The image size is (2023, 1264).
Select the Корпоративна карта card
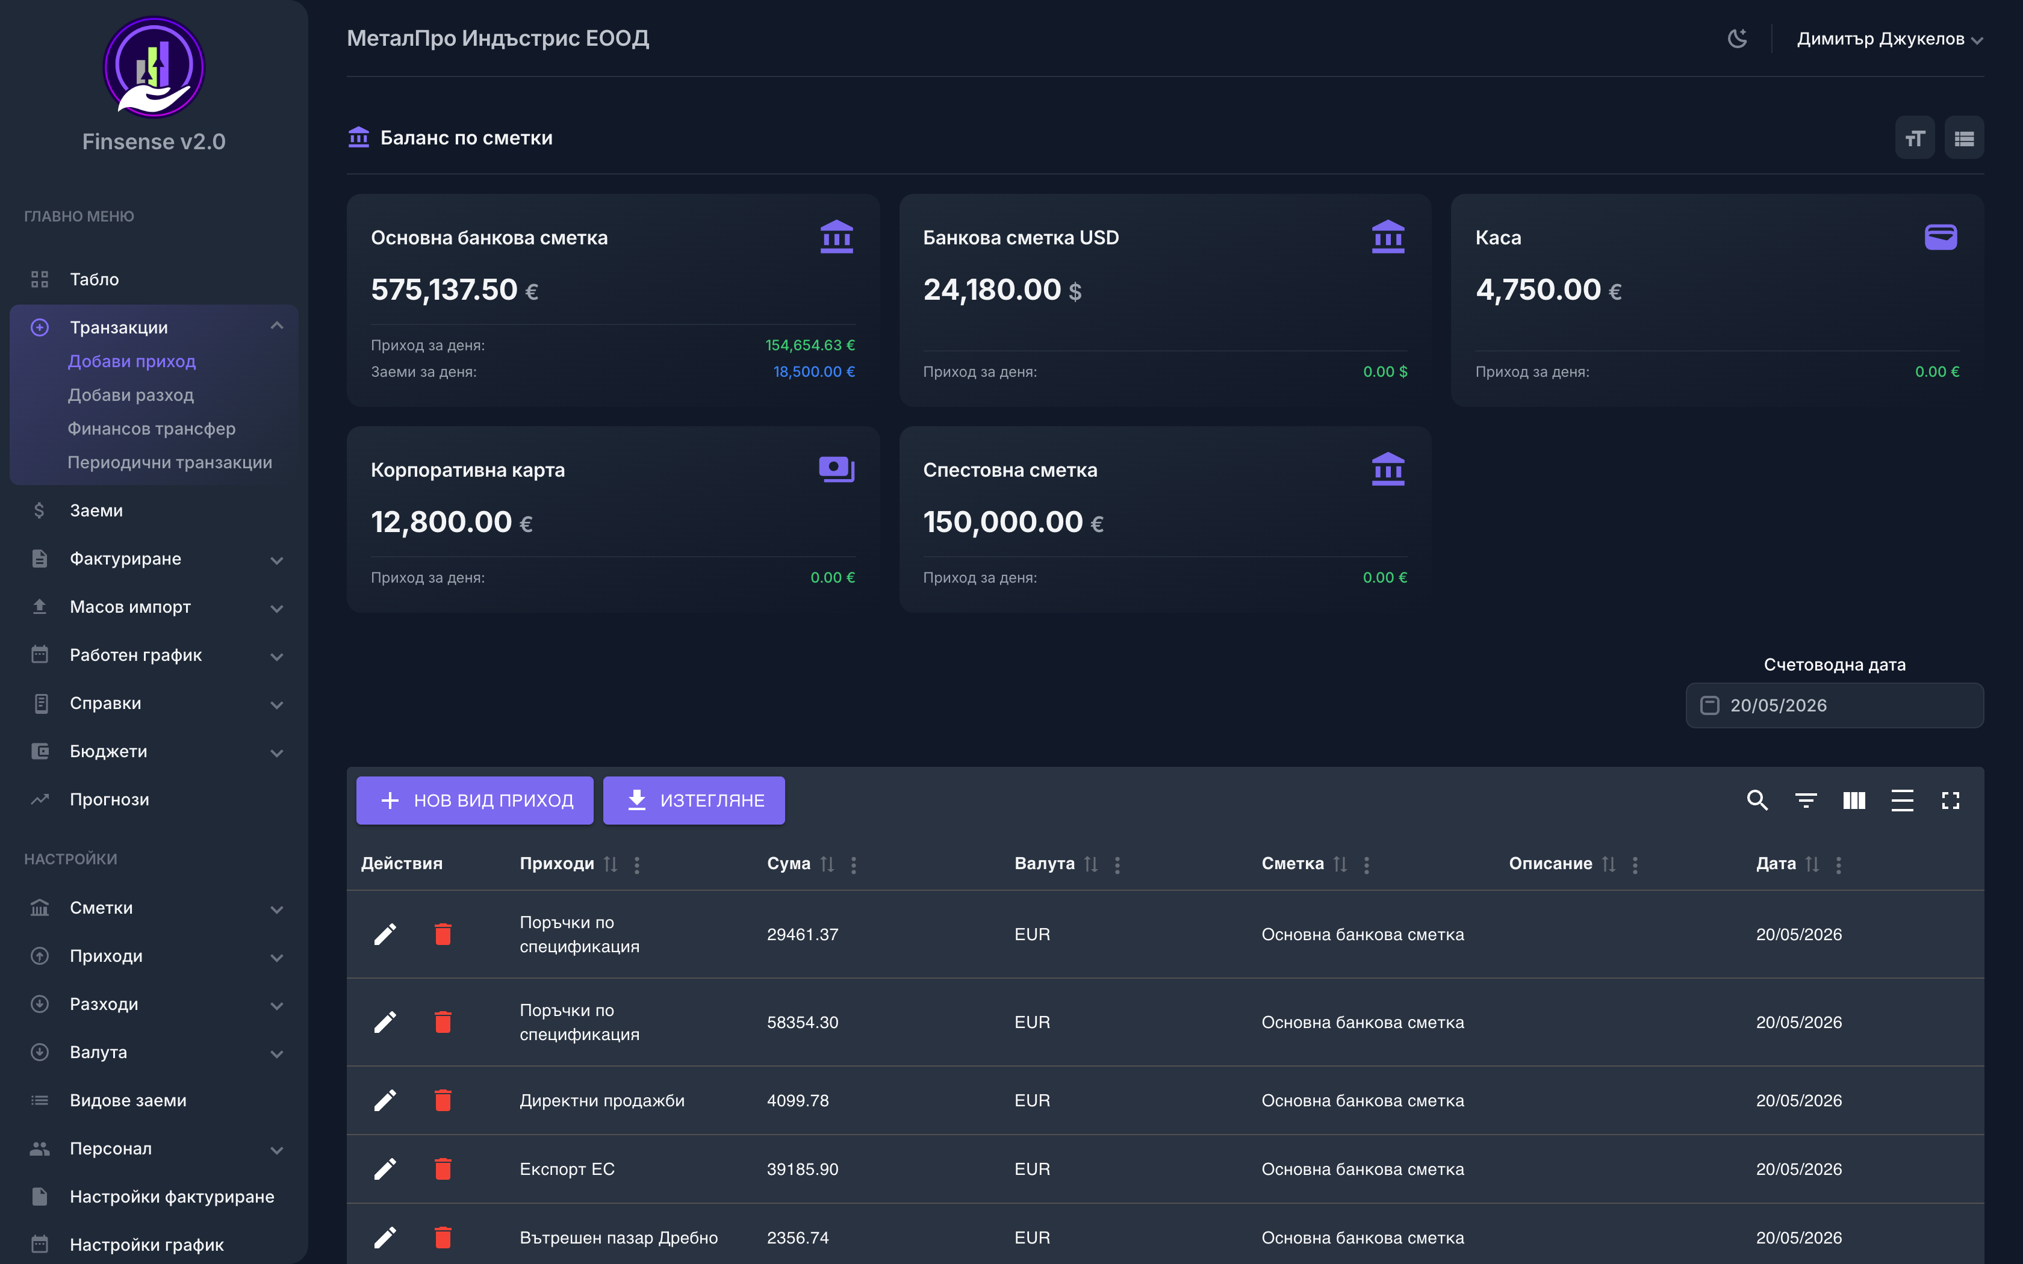coord(613,519)
